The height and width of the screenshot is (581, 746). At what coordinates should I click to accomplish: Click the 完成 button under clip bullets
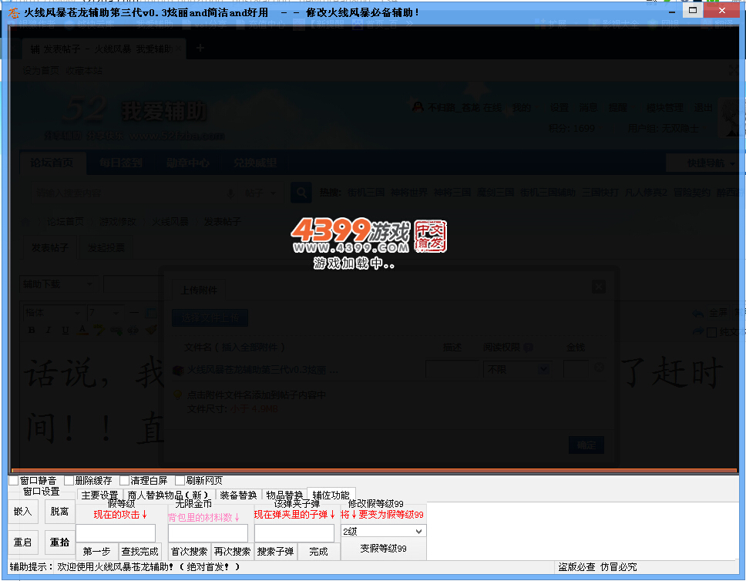pos(319,552)
